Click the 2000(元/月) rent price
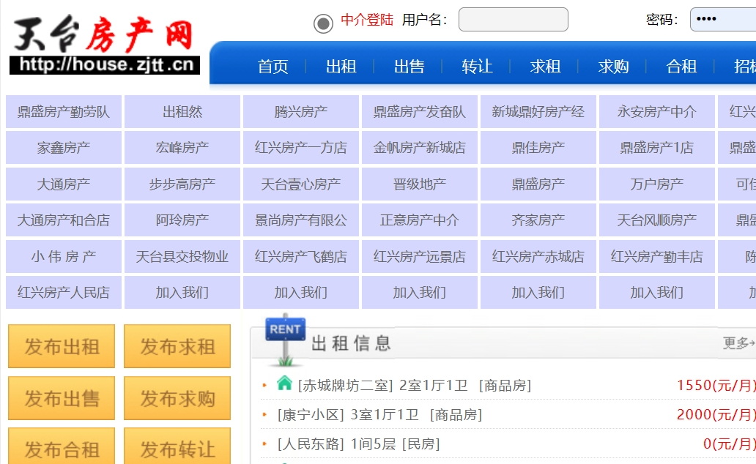 716,414
